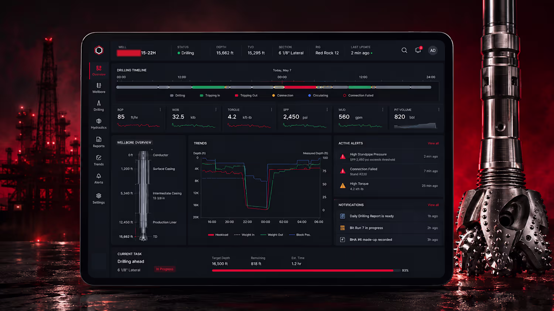This screenshot has width=554, height=311.
Task: Click View all in Active Alerts
Action: [433, 143]
